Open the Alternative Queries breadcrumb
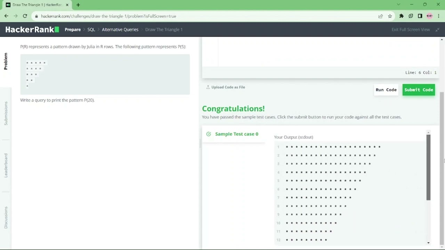The height and width of the screenshot is (250, 445). coord(120,30)
